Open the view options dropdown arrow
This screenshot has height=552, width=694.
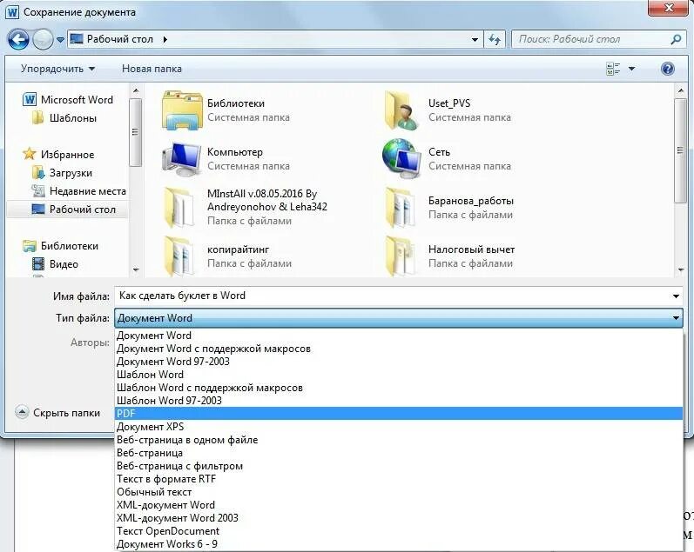tap(631, 69)
